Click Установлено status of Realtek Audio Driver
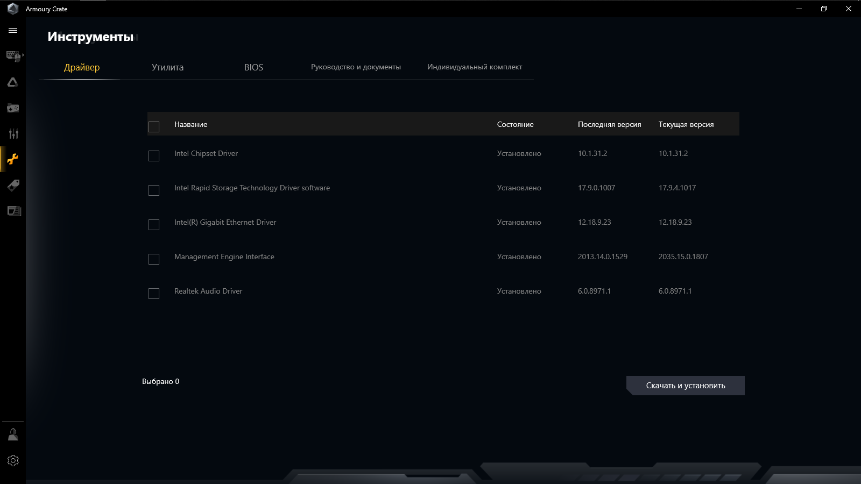The image size is (861, 484). 519,291
